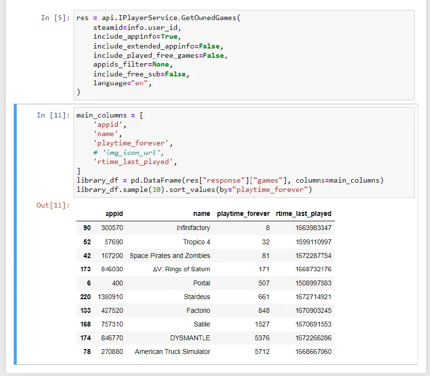Viewport: 430px width, 376px height.
Task: Click appid value 300570
Action: point(112,228)
